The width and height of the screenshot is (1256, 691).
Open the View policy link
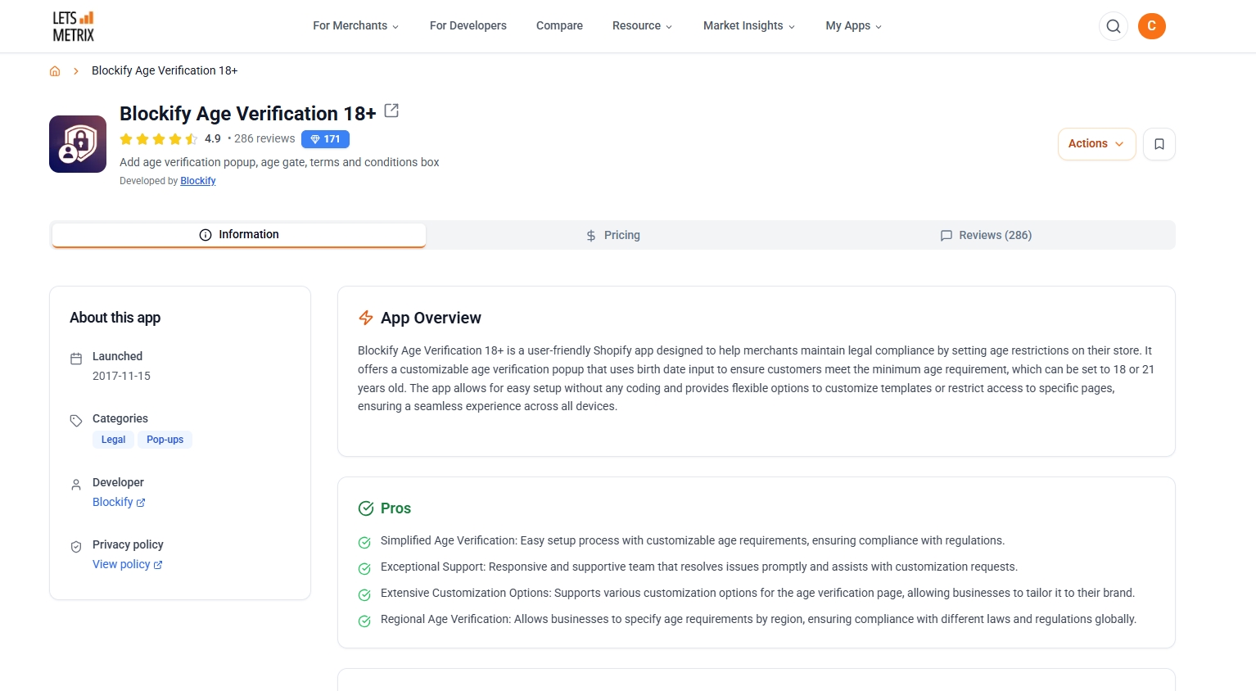(x=128, y=564)
